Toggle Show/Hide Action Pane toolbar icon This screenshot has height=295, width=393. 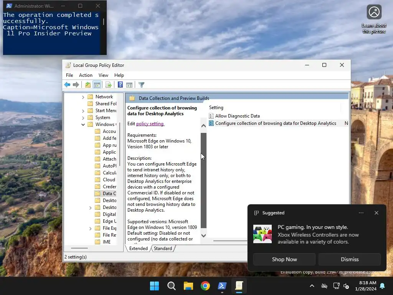(x=129, y=85)
